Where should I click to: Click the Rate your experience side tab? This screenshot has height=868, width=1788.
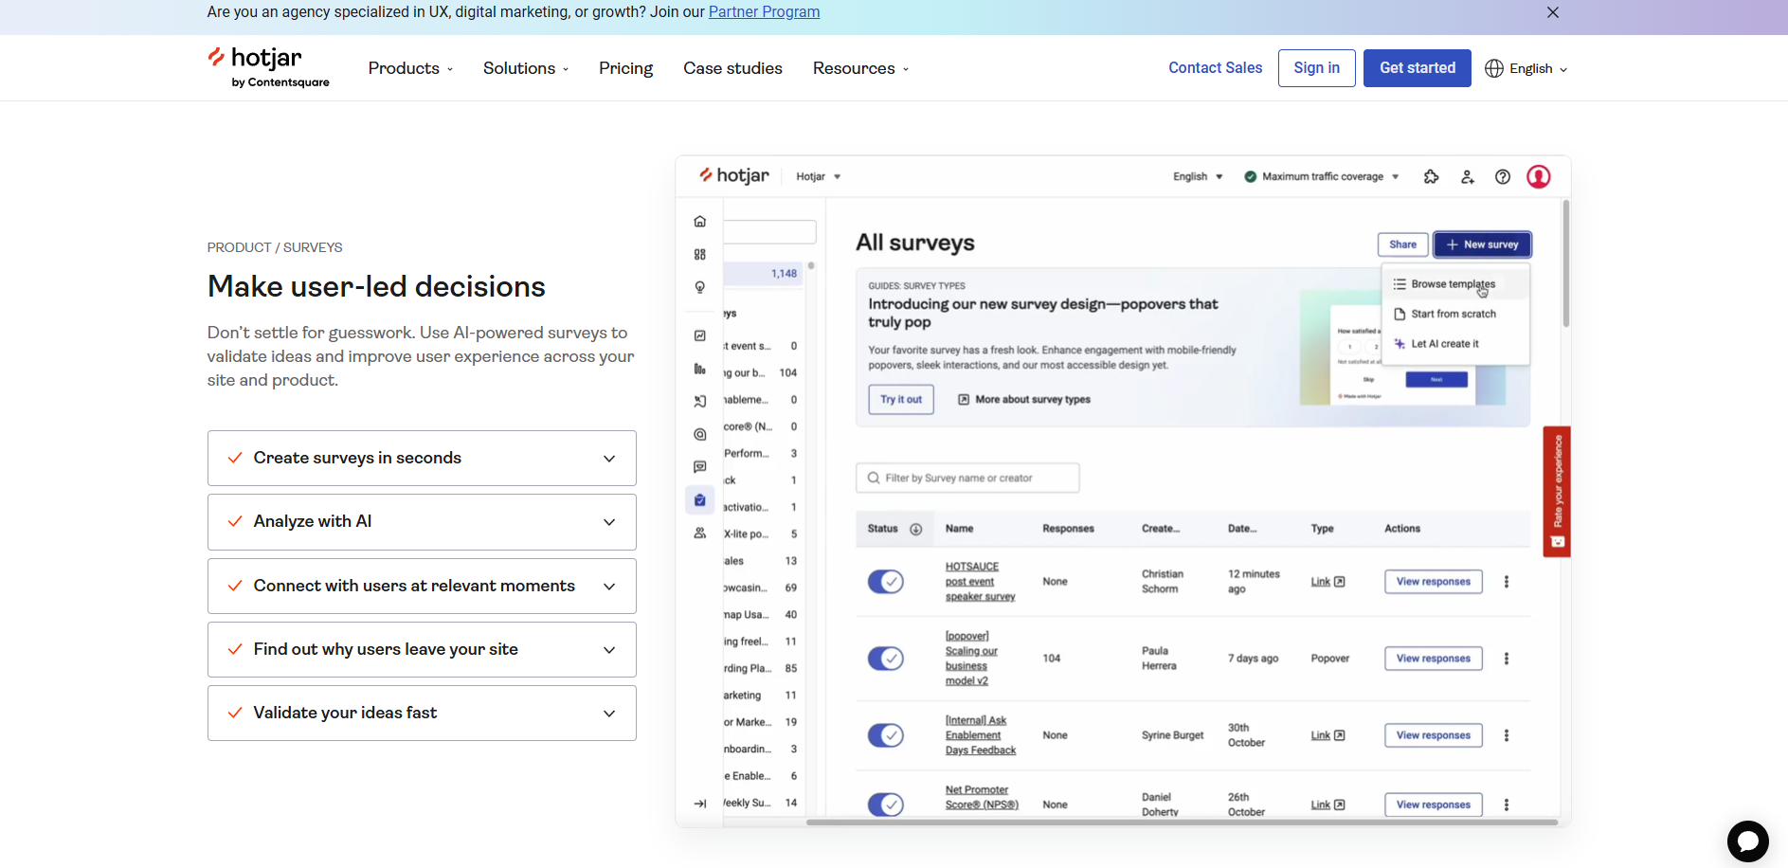coord(1557,492)
